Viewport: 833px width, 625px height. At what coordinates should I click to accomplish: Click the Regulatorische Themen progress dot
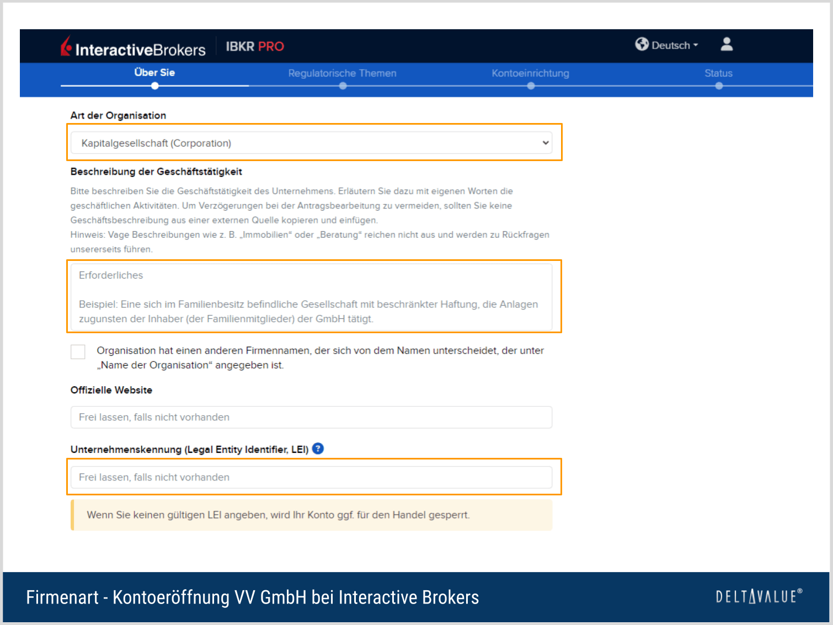(x=343, y=86)
